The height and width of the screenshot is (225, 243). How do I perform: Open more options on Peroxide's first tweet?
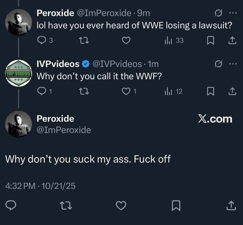pyautogui.click(x=233, y=13)
